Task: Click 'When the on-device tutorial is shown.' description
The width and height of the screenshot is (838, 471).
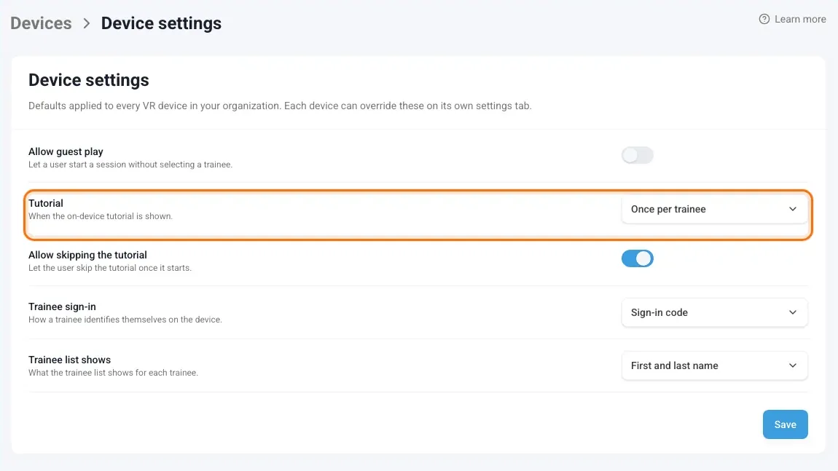Action: pyautogui.click(x=101, y=216)
